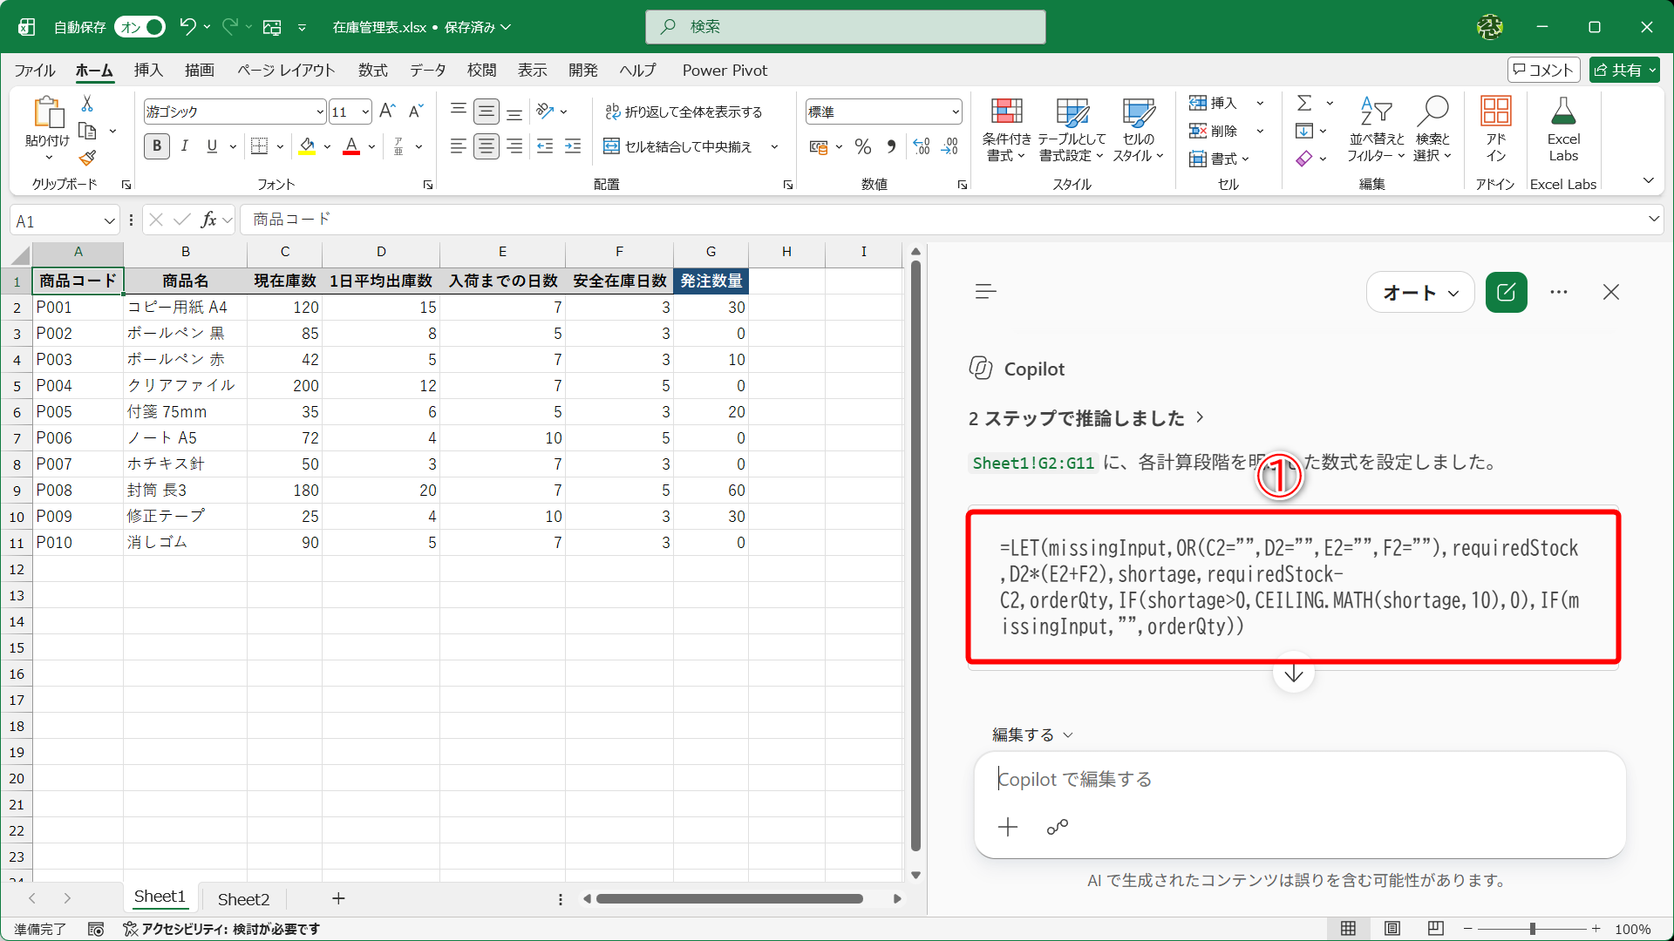Click the AutoSum sigma icon
The image size is (1674, 941).
1304,103
